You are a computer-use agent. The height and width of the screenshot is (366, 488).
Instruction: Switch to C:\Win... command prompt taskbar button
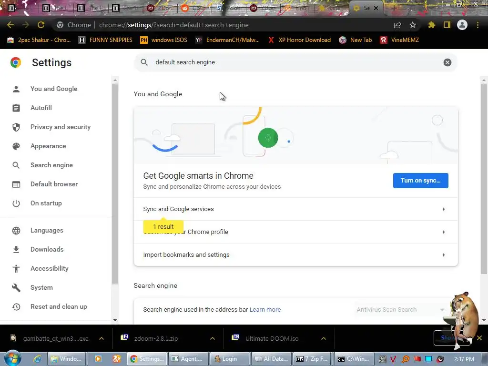(x=354, y=359)
